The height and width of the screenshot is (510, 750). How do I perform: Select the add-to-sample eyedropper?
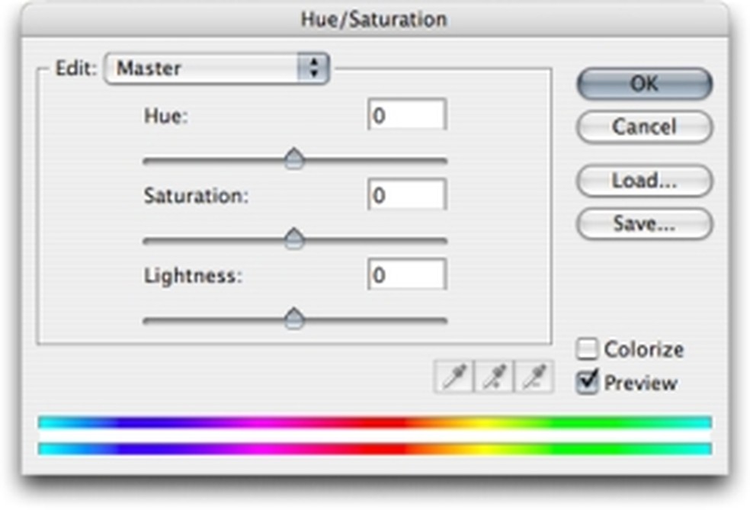[x=494, y=376]
